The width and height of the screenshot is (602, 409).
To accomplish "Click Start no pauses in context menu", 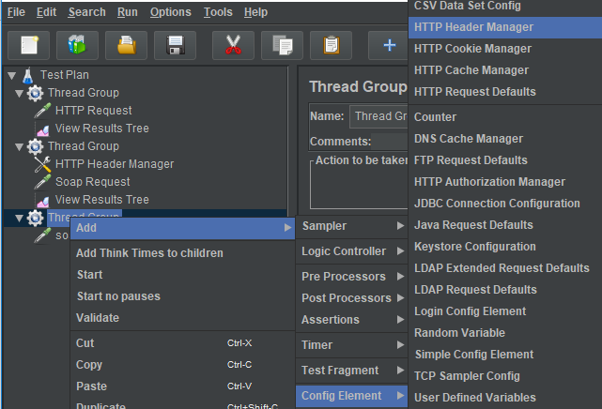I will click(x=182, y=295).
